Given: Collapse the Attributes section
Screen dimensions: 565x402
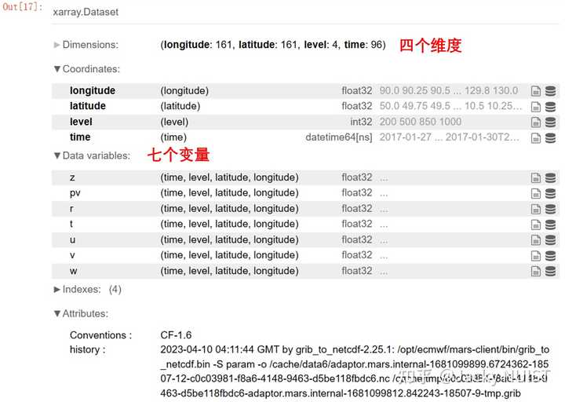Looking at the screenshot, I should coord(81,313).
